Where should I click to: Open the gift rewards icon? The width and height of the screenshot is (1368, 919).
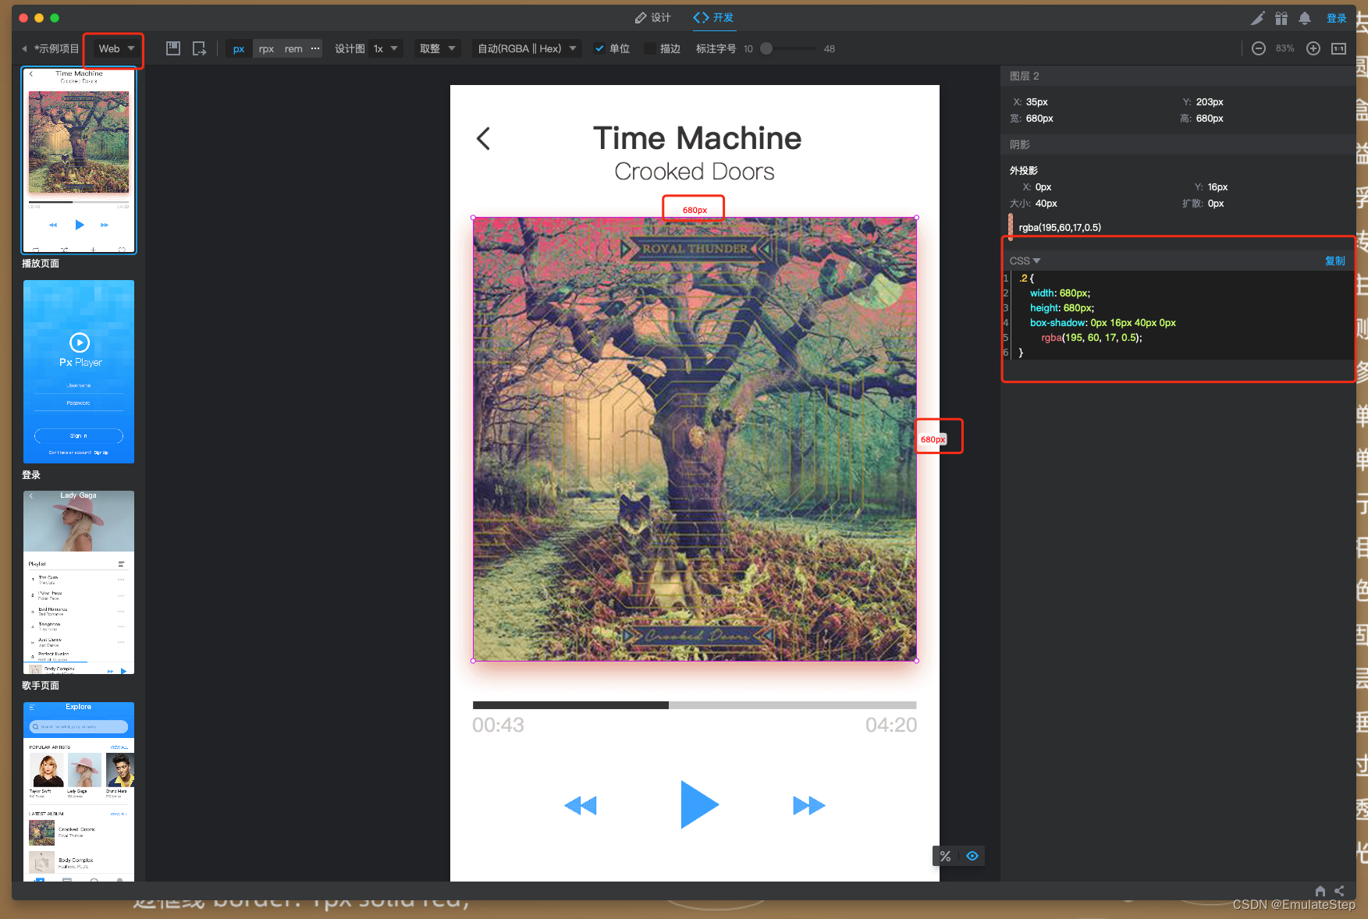[x=1281, y=18]
